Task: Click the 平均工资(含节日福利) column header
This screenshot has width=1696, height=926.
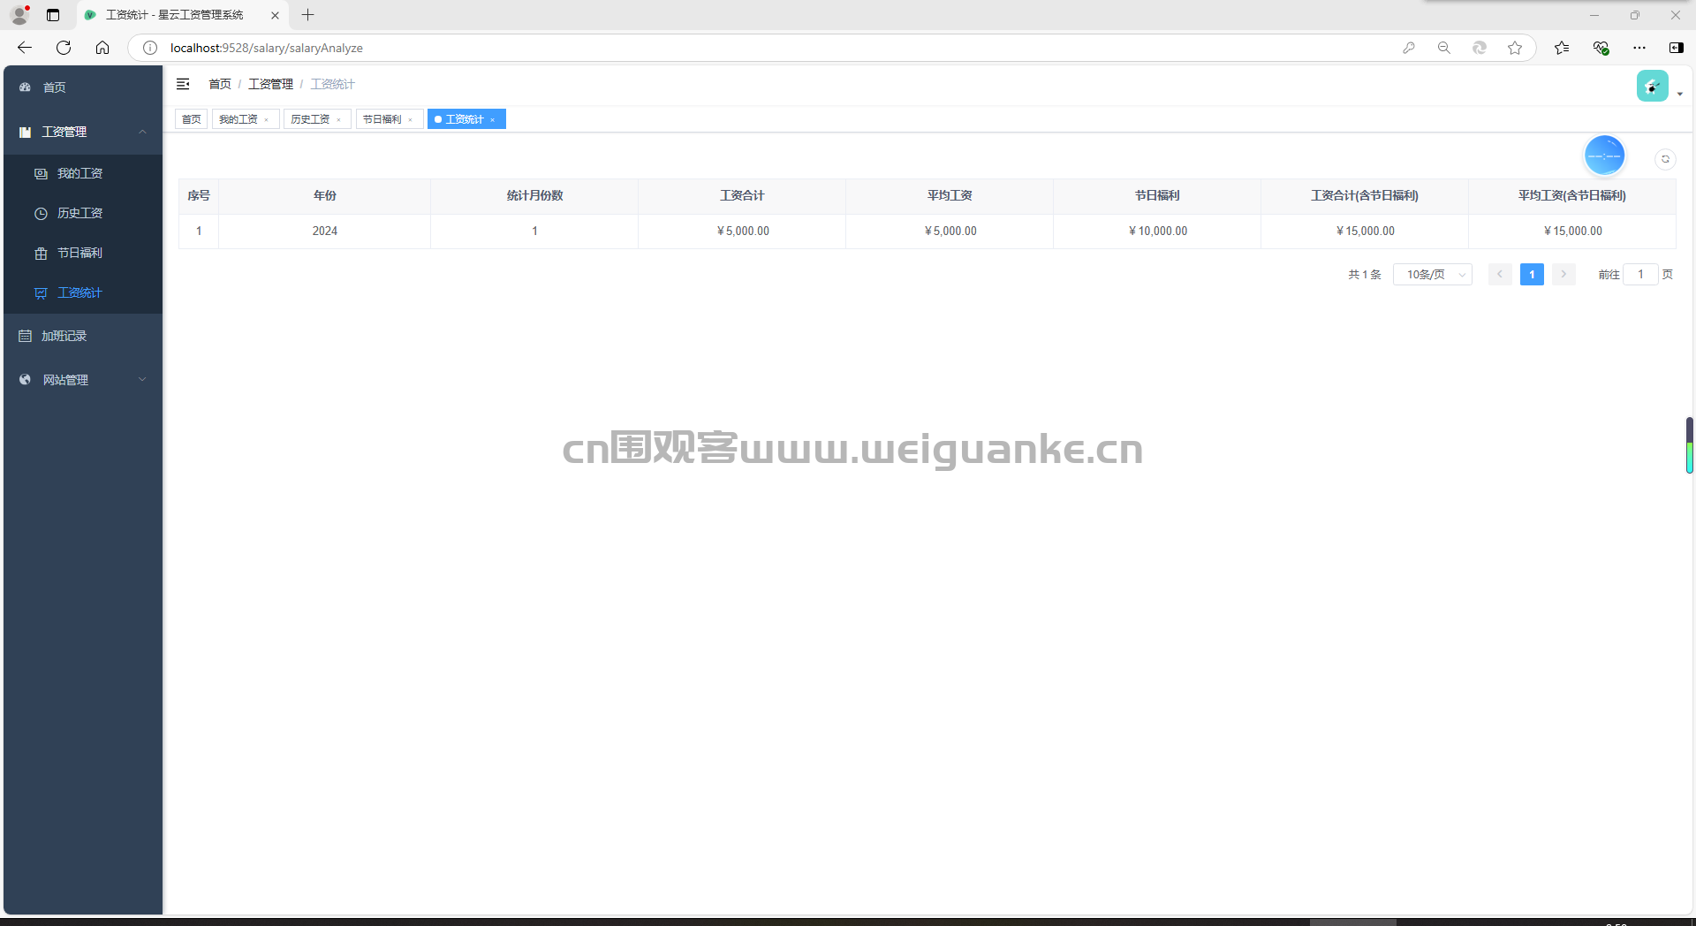Action: pos(1572,196)
